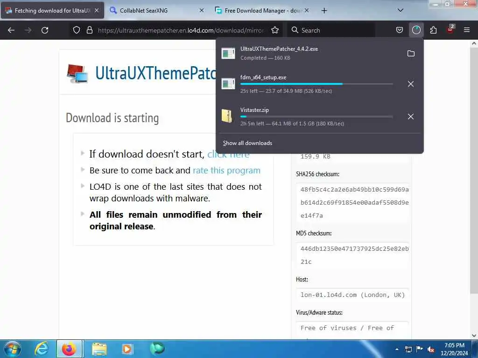478x358 pixels.
Task: Select the SHA256 checksum value text
Action: pos(355,202)
